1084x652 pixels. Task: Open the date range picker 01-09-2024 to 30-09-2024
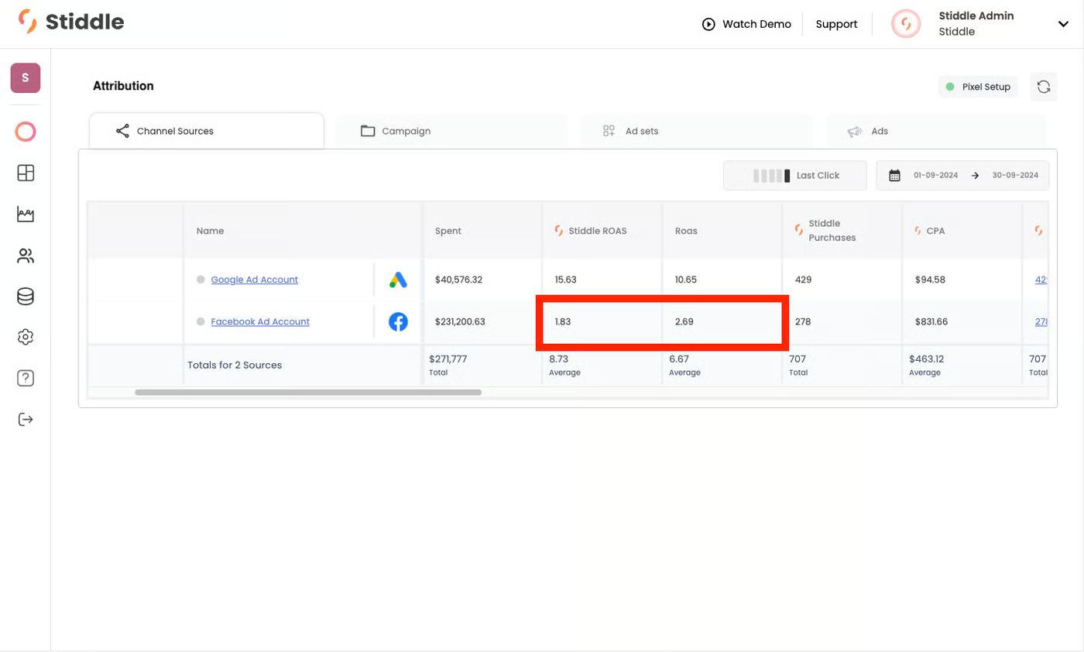point(962,176)
